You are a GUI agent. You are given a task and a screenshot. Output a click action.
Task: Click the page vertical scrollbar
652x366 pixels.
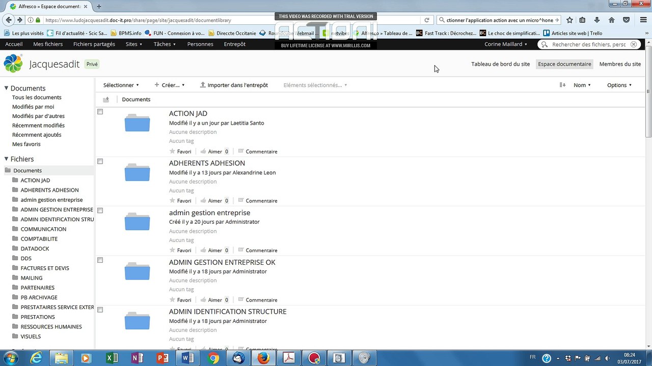(648, 91)
